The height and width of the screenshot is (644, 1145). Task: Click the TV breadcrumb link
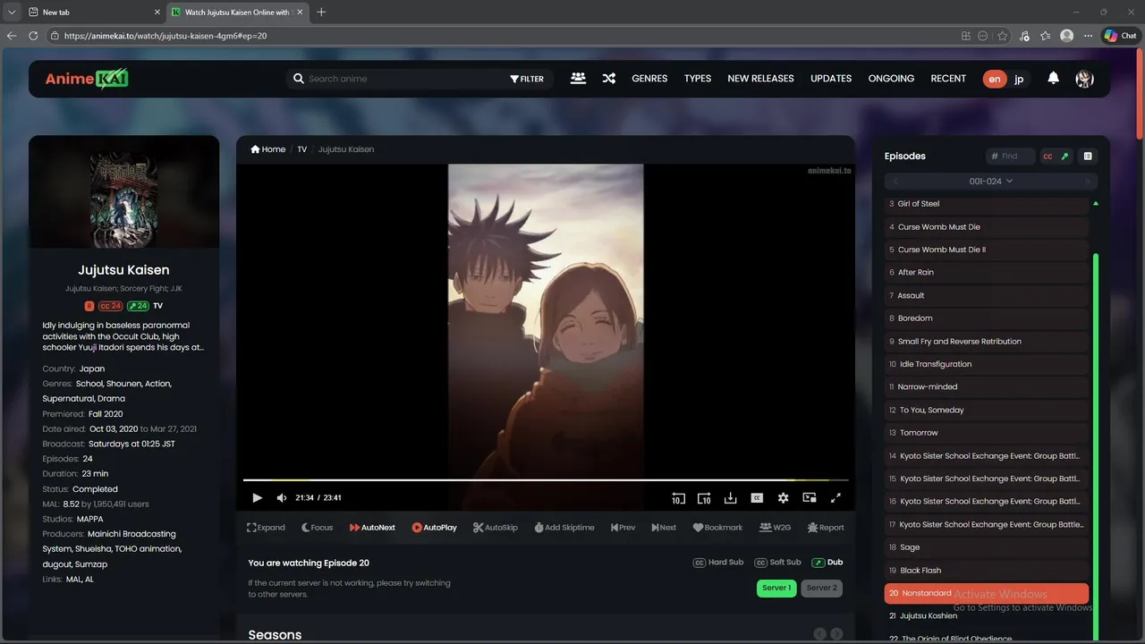[x=301, y=149]
